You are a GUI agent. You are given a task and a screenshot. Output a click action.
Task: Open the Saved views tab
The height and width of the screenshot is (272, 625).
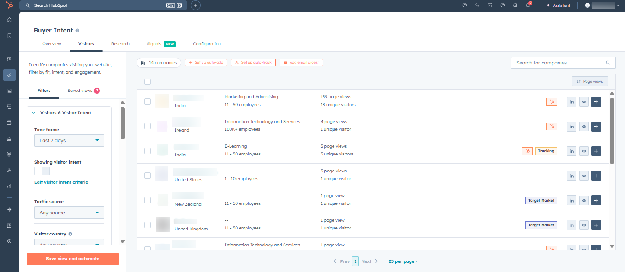click(80, 90)
